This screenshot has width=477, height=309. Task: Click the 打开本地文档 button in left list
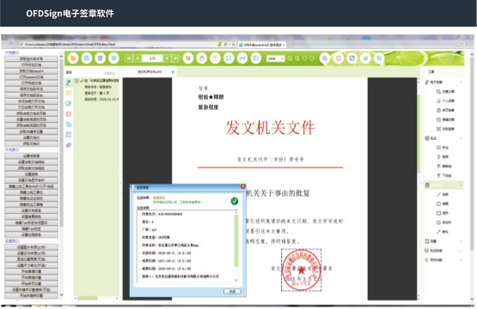click(31, 64)
